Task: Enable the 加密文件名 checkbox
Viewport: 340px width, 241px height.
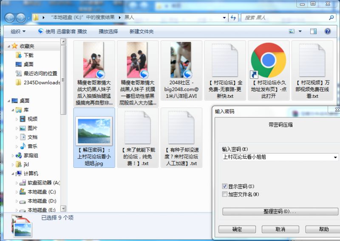Action: click(225, 194)
